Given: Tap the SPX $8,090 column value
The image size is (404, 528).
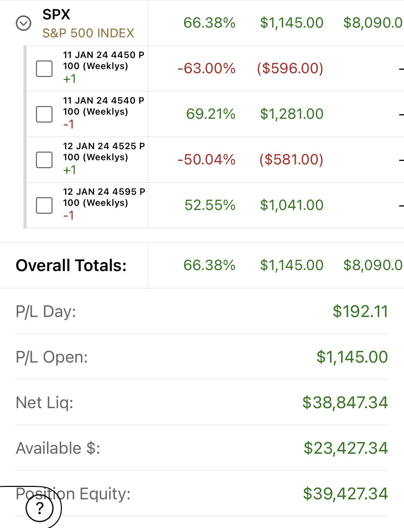Looking at the screenshot, I should click(373, 23).
